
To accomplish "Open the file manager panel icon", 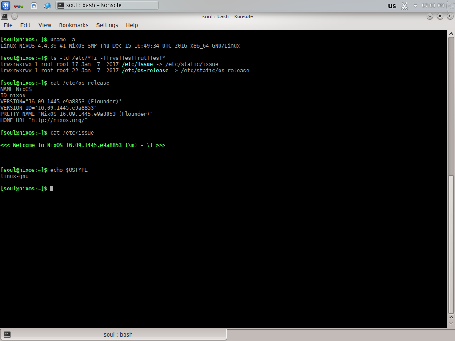I will [34, 5].
